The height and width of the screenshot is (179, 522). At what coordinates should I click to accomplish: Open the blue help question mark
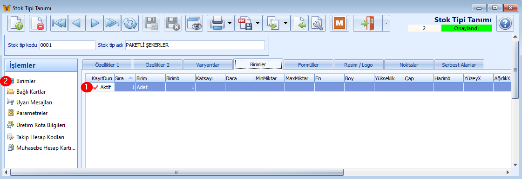[505, 23]
